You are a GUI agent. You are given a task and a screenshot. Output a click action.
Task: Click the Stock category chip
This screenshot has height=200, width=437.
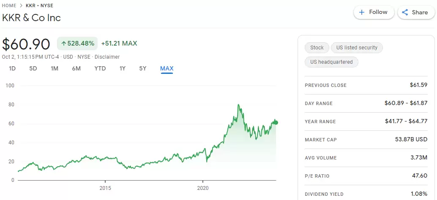317,48
